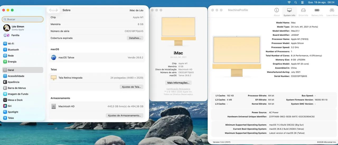Select Geral in the settings sidebar
338x145 pixels.
coord(23,70)
